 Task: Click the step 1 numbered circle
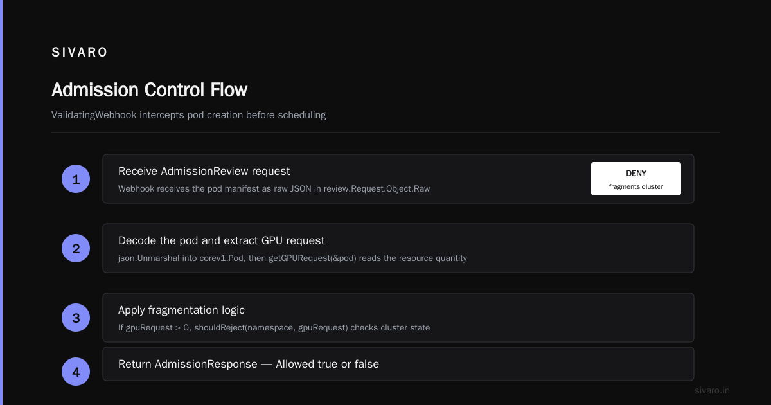coord(76,179)
